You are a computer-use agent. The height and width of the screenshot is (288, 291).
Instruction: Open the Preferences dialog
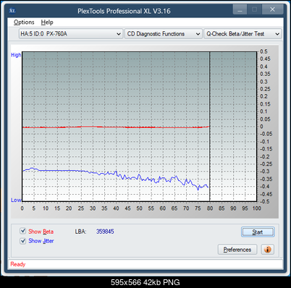coord(237,250)
